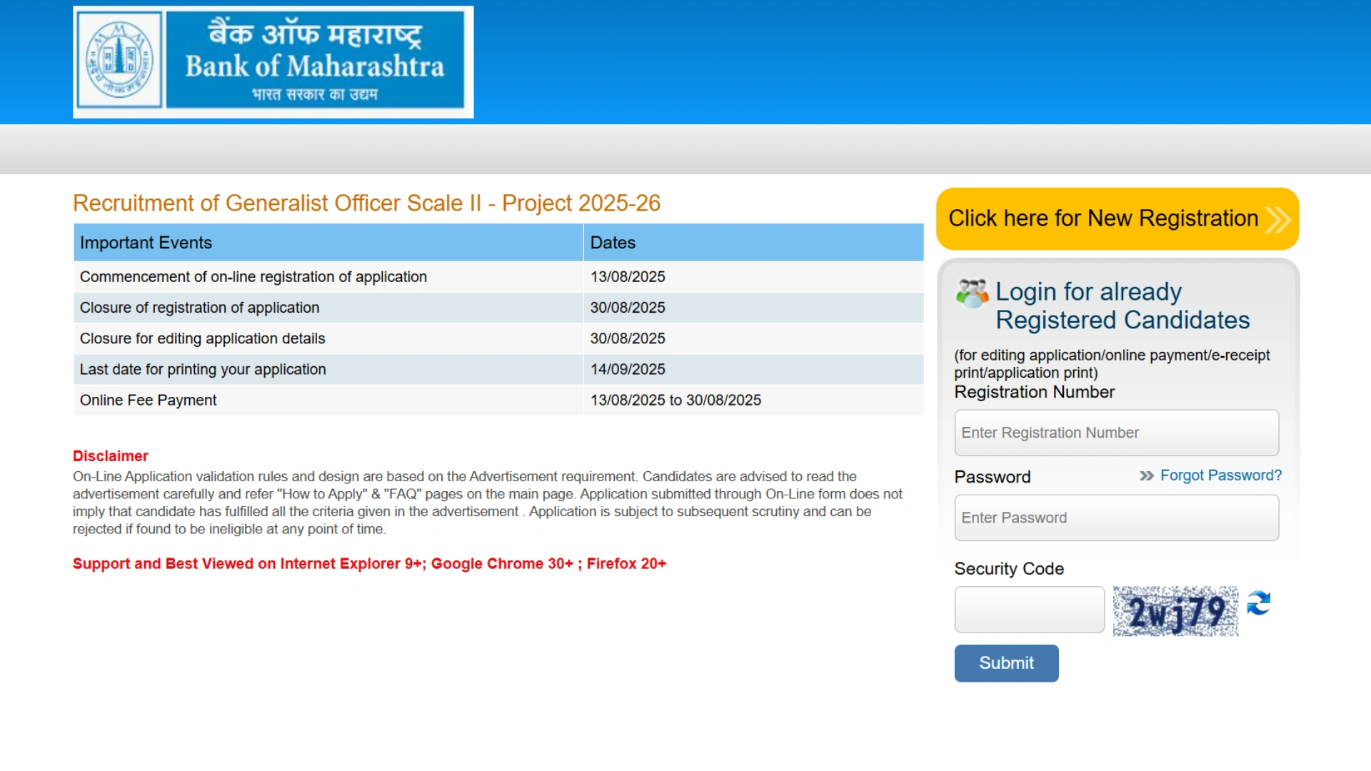Click the recruitment page title heading
The height and width of the screenshot is (771, 1371).
pos(366,203)
